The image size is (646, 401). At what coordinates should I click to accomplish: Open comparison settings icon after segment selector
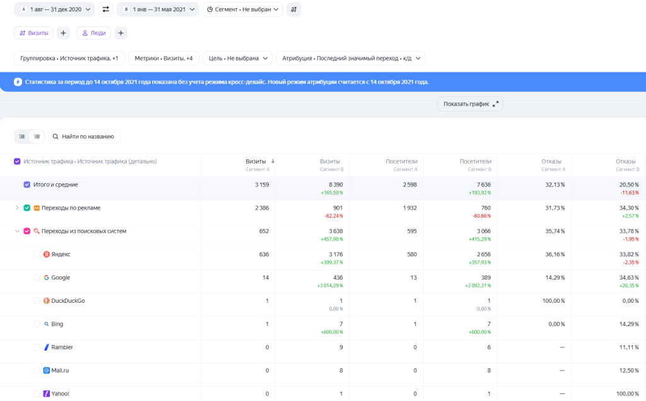point(294,9)
